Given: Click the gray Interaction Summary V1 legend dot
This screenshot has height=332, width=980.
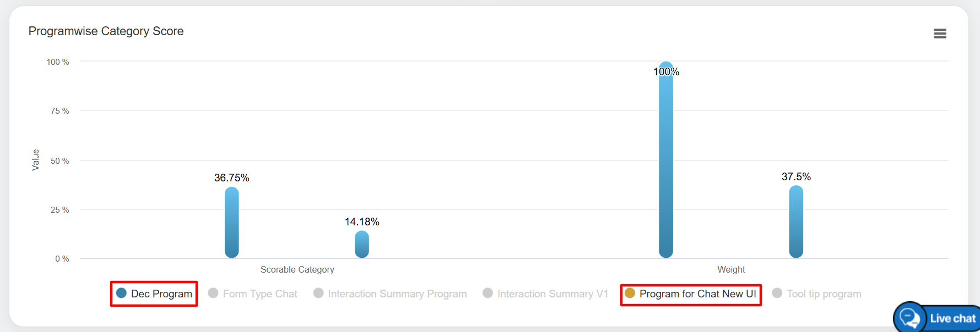Looking at the screenshot, I should [x=488, y=293].
